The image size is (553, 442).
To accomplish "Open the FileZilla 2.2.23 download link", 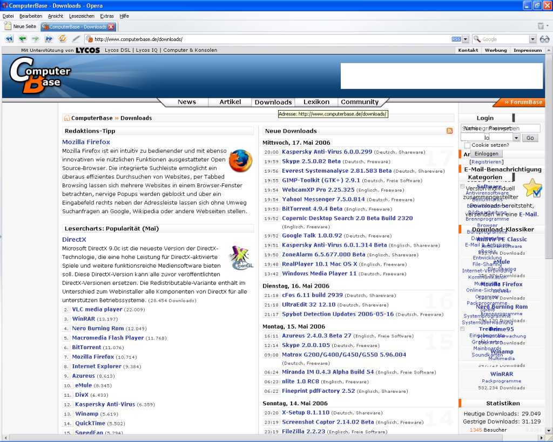I will [304, 431].
